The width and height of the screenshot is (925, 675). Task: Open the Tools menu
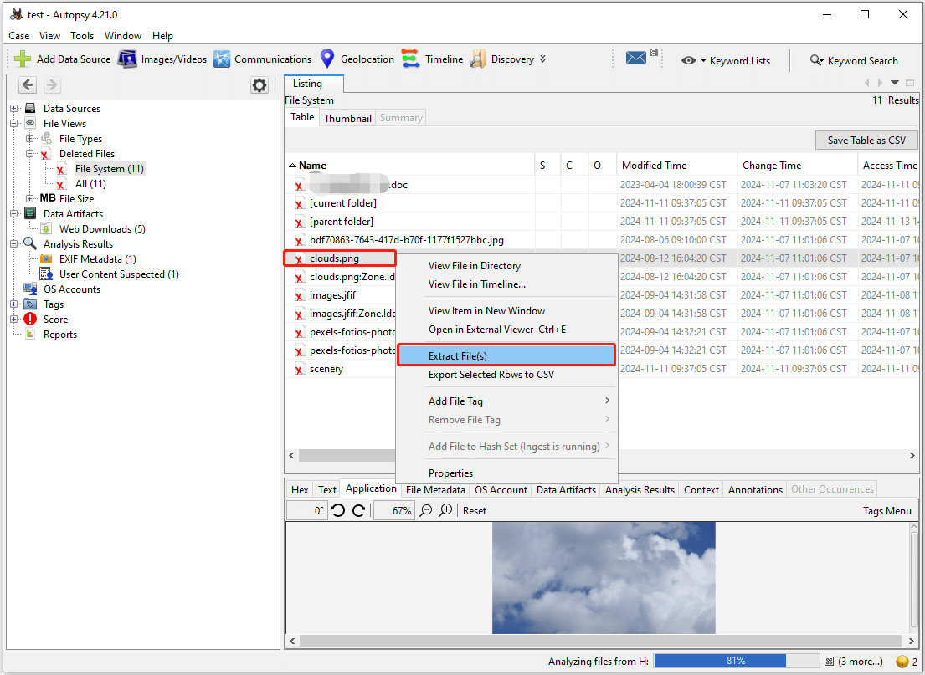(82, 36)
